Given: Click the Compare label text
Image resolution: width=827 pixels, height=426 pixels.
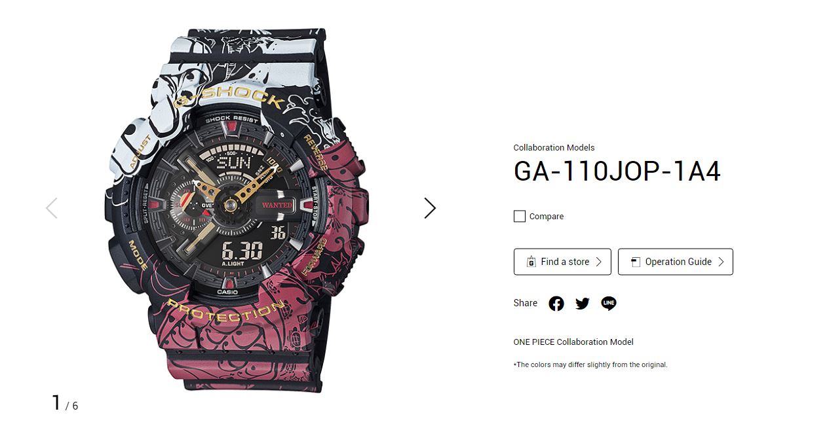Looking at the screenshot, I should tap(547, 216).
